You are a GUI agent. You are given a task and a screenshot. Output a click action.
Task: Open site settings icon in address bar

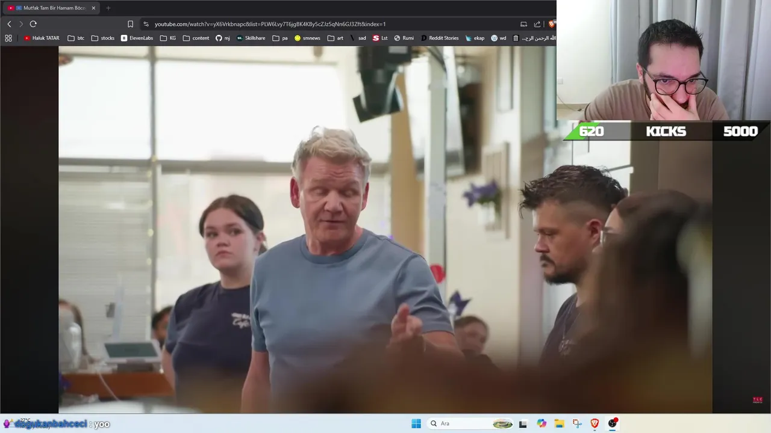146,24
